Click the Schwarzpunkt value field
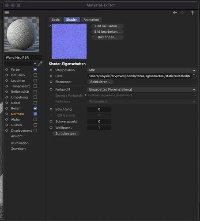The image size is (200, 221). 99,122
